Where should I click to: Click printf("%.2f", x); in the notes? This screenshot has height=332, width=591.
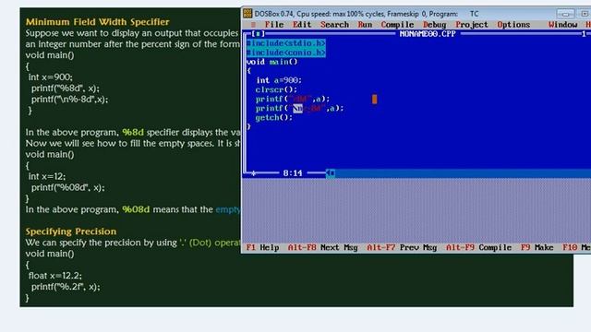pyautogui.click(x=66, y=287)
